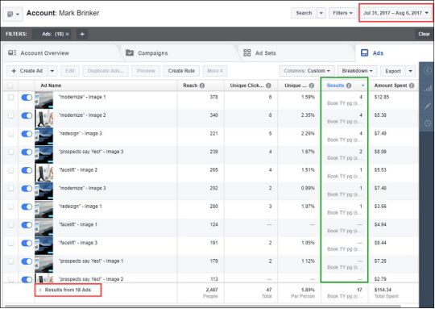
Task: Click the info icon next to Amount Spent
Action: [412, 86]
